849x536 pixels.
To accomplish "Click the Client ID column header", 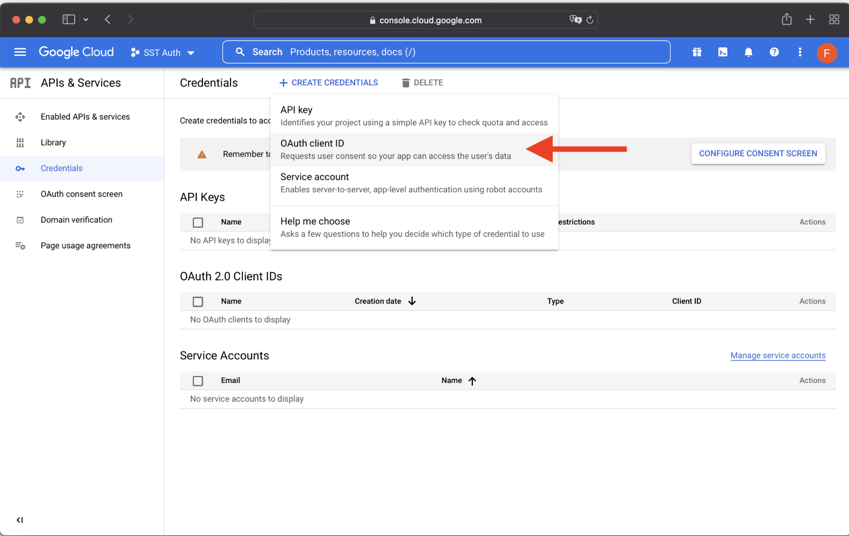I will 686,301.
